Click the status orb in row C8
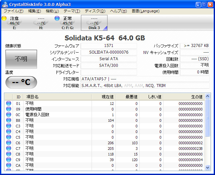215x175 pixels. pyautogui.click(x=9, y=154)
